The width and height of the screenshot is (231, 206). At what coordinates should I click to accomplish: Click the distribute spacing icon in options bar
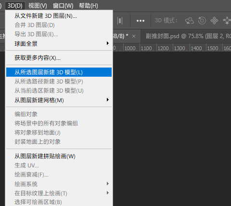tap(120, 21)
